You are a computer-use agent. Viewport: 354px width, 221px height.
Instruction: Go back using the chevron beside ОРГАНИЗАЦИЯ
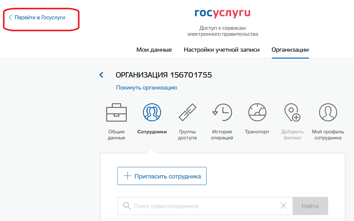pos(101,75)
